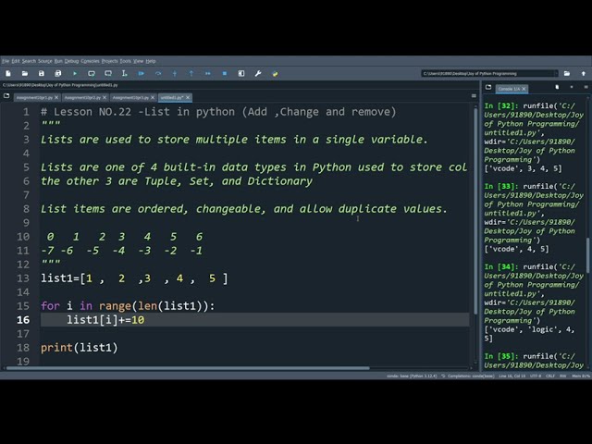Continue execution until next breakpoint icon
Image resolution: width=592 pixels, height=444 pixels.
[208, 74]
